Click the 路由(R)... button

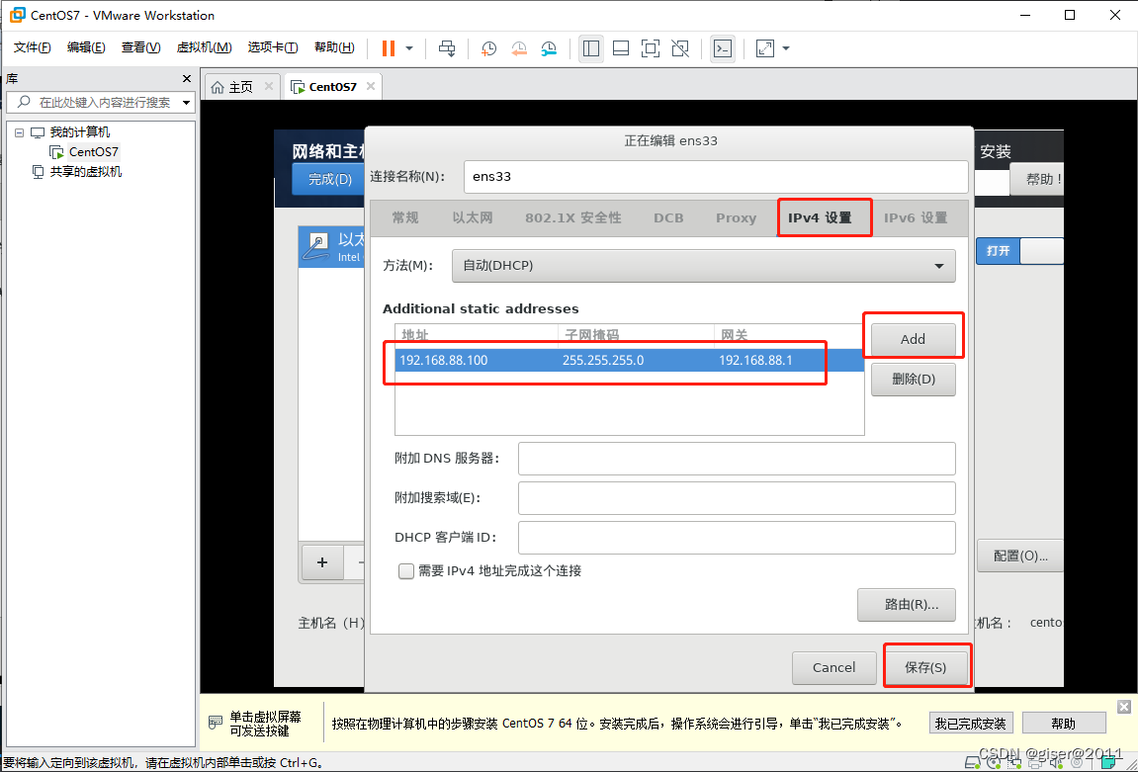pyautogui.click(x=907, y=604)
